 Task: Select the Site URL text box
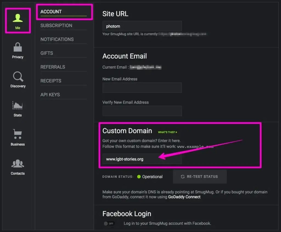coord(142,26)
